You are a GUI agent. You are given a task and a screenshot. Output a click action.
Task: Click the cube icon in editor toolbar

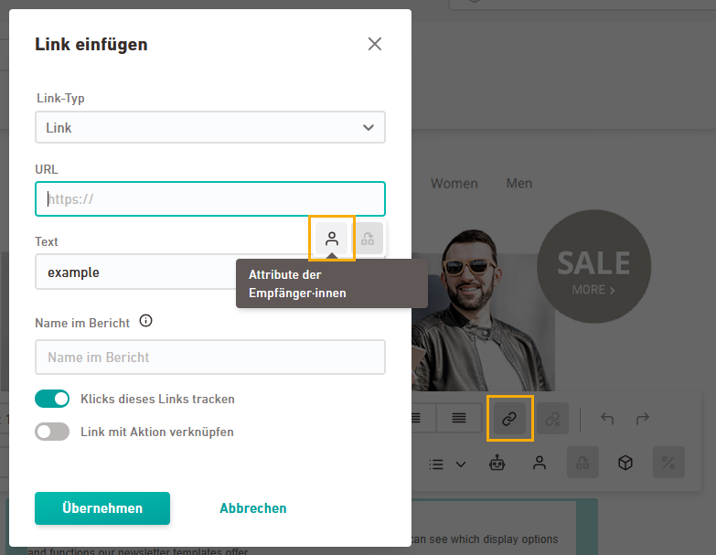click(x=625, y=464)
